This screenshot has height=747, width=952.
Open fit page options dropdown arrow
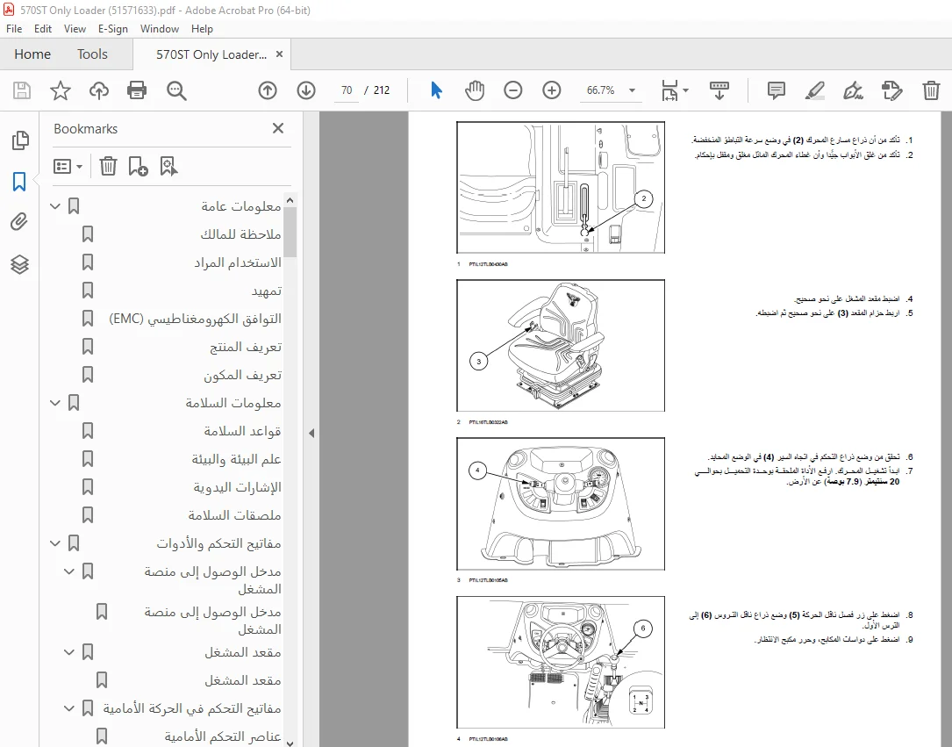(685, 90)
